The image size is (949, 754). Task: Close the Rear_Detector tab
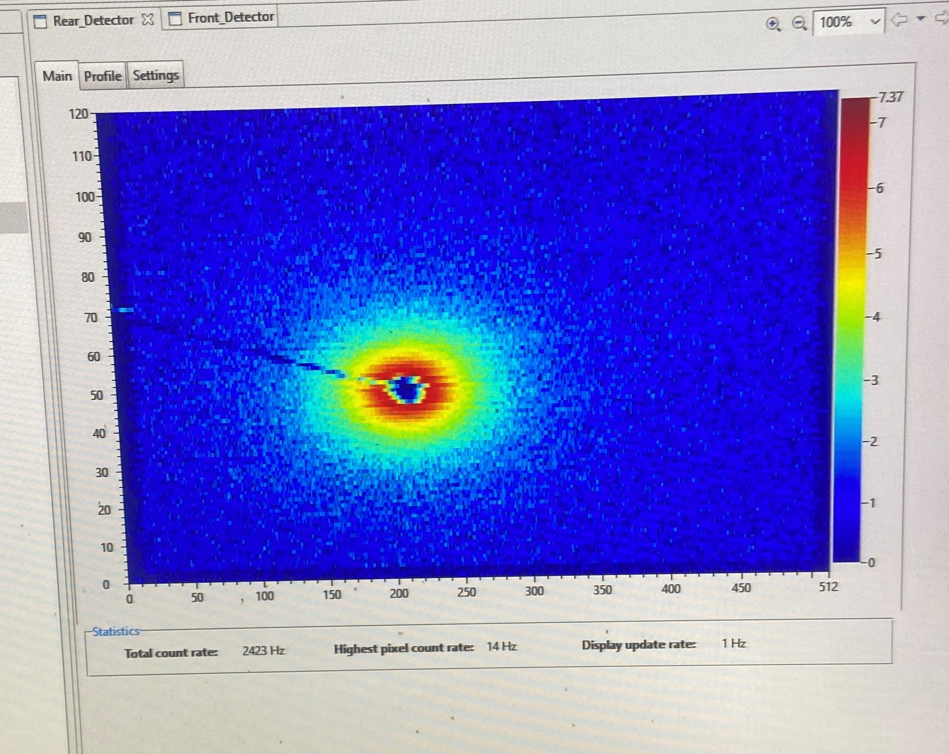pos(148,19)
